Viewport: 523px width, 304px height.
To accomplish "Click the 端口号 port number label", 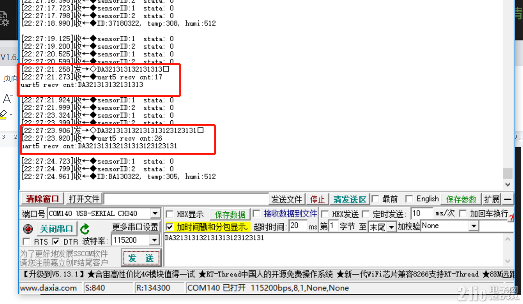I will (34, 214).
